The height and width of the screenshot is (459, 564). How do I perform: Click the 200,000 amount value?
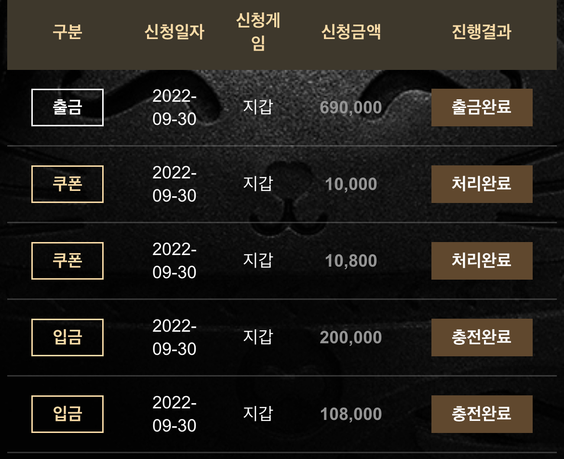351,337
